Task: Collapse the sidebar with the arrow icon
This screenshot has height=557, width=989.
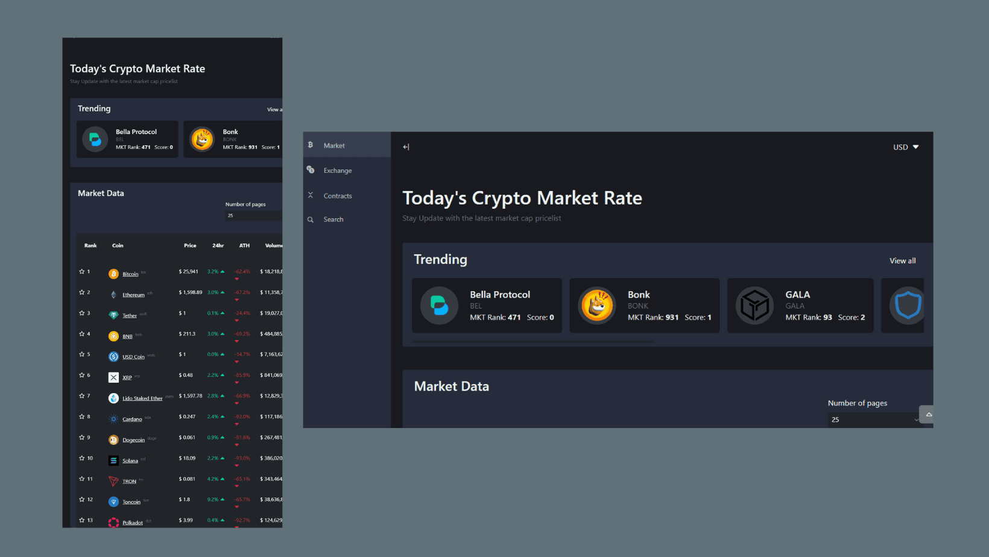Action: click(x=406, y=146)
